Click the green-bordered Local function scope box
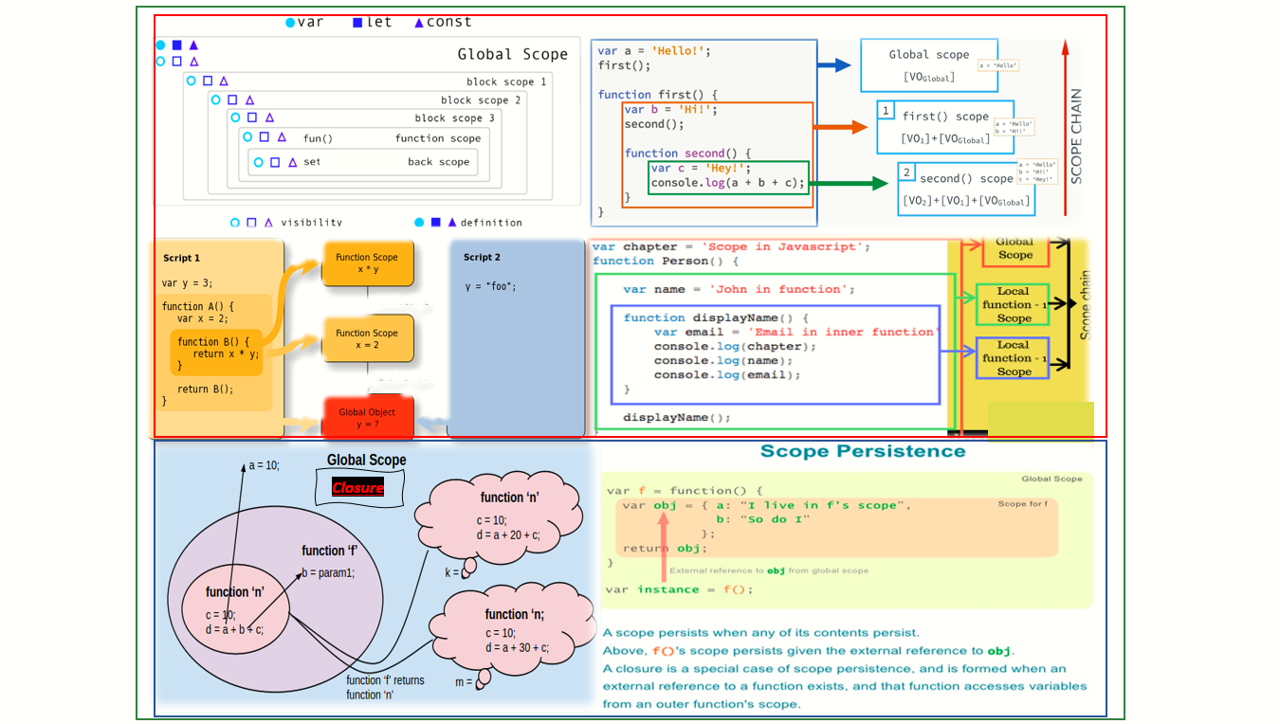This screenshot has height=724, width=1280. coord(1014,305)
